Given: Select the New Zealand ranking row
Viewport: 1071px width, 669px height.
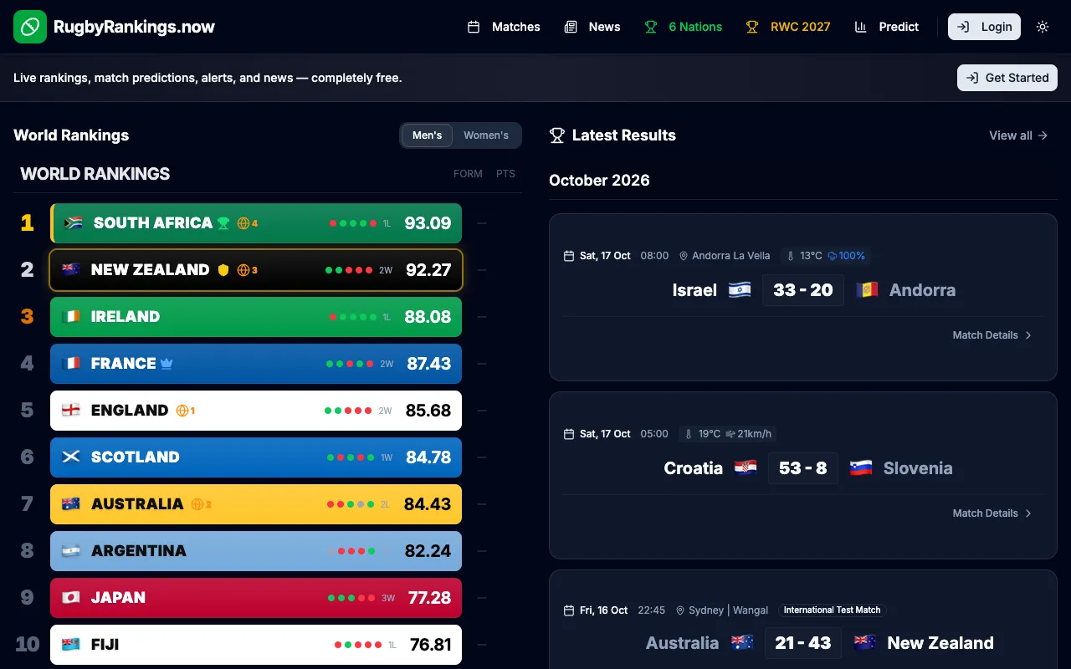Looking at the screenshot, I should pos(256,270).
